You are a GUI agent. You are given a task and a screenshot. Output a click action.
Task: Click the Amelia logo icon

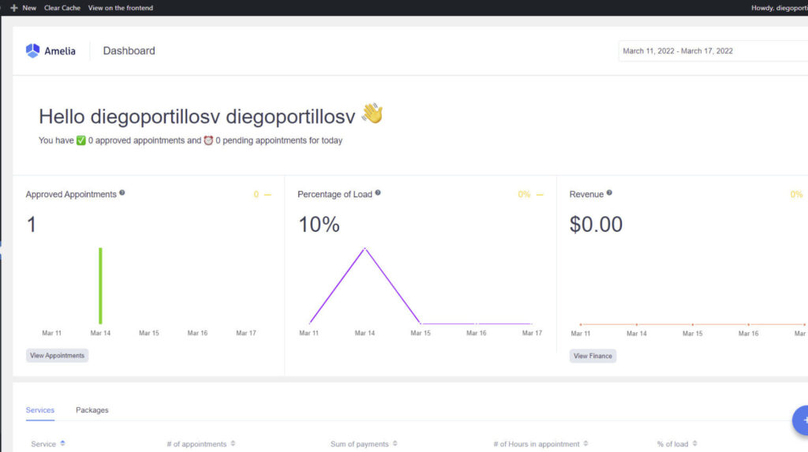point(32,50)
